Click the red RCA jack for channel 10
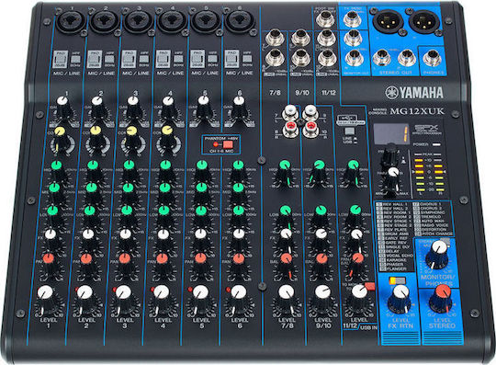This screenshot has height=365, width=496. coord(310,129)
